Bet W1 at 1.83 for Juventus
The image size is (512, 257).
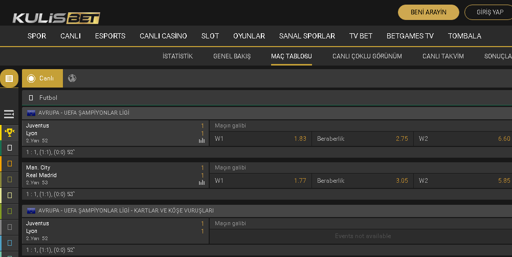pyautogui.click(x=260, y=139)
